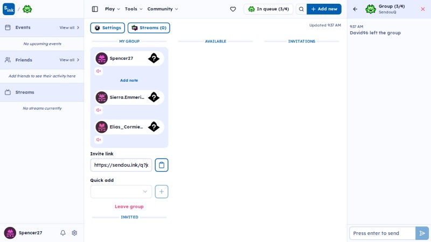Click Spencer27 name in My Group
This screenshot has width=431, height=242.
point(121,59)
